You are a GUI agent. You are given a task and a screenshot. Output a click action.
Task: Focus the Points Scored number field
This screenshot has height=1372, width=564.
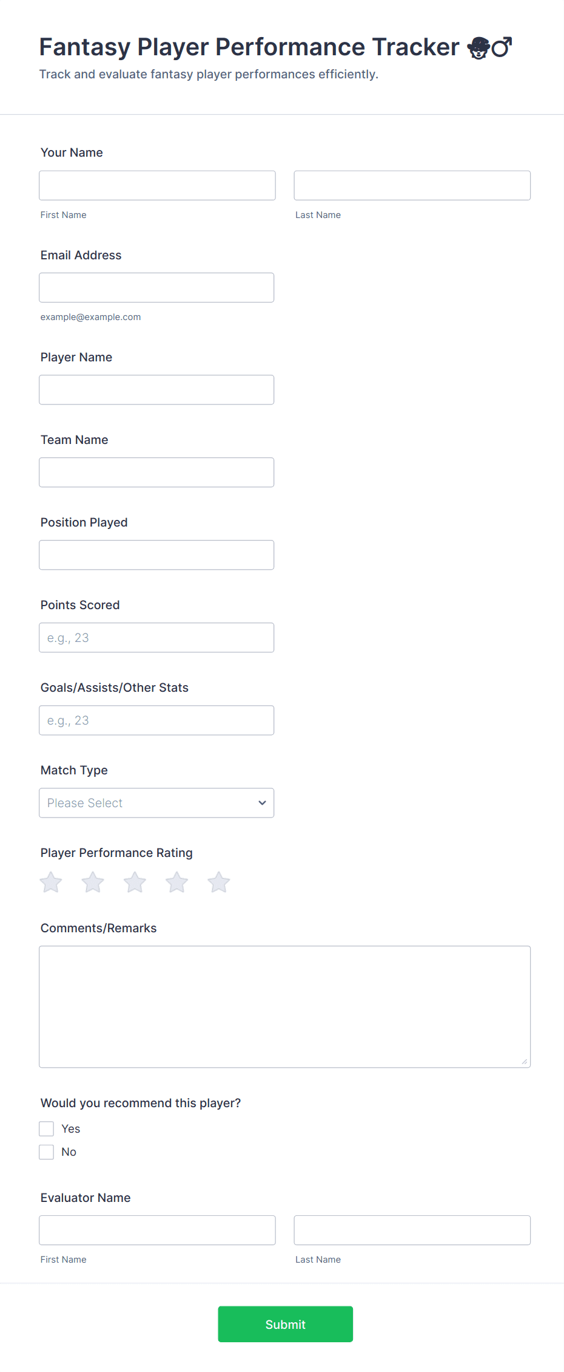(156, 637)
